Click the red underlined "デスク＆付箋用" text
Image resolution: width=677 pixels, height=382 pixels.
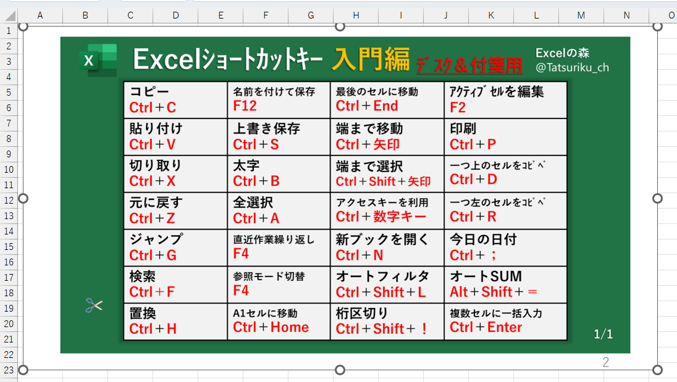tap(469, 65)
